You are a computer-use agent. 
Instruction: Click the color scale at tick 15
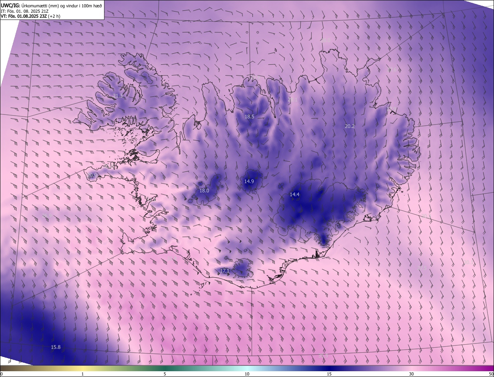pos(329,374)
